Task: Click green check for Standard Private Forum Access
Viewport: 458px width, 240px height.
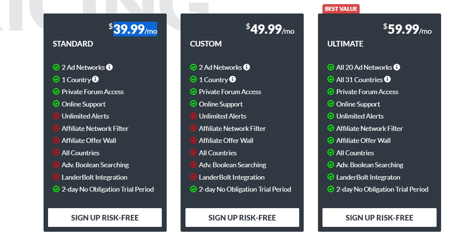Action: tap(56, 91)
